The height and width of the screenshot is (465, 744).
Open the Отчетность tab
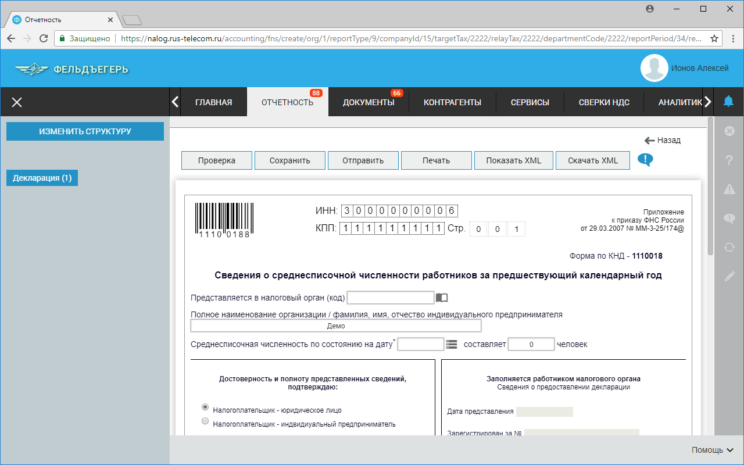pos(287,102)
